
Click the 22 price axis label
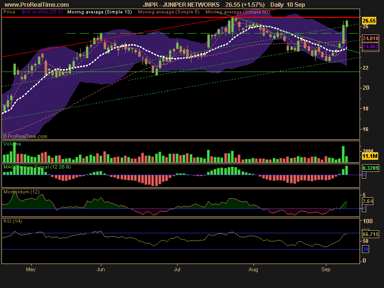[x=365, y=68]
